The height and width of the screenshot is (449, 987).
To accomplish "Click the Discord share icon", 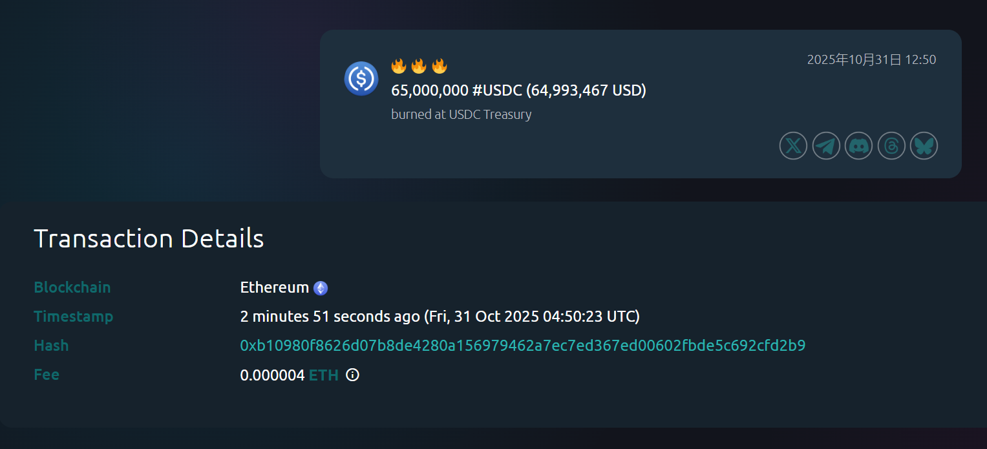I will 858,146.
